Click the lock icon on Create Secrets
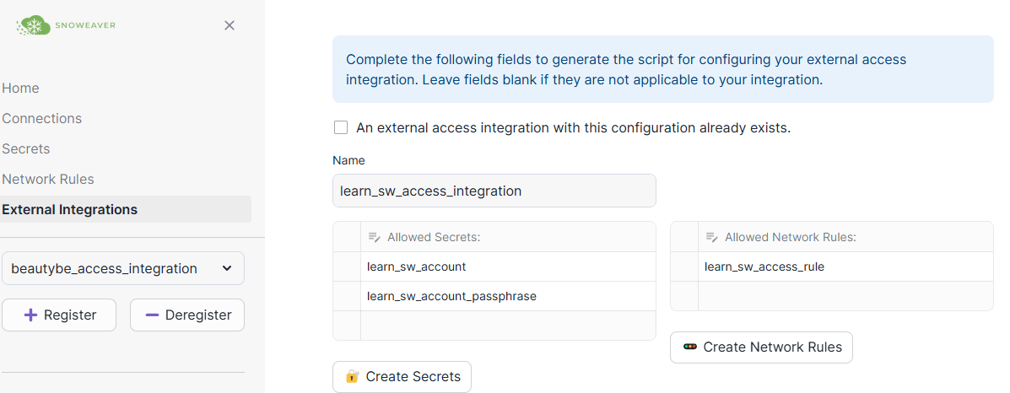Screen dimensions: 1010x393 [x=353, y=376]
